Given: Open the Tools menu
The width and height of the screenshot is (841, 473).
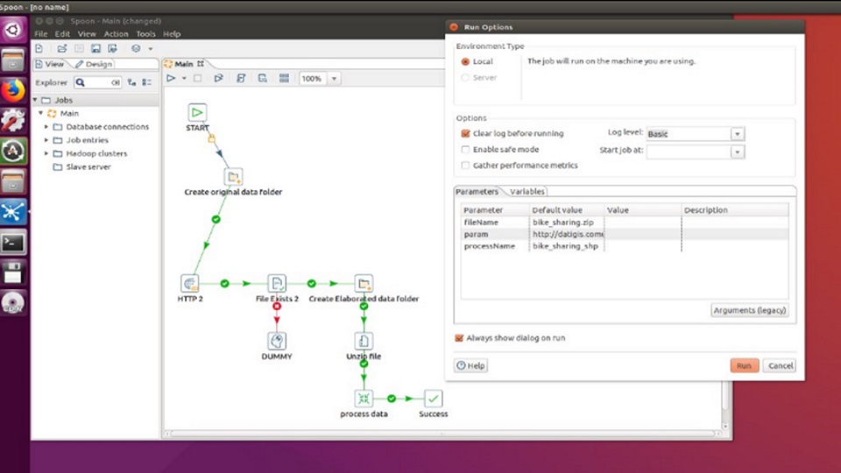Looking at the screenshot, I should click(x=145, y=34).
